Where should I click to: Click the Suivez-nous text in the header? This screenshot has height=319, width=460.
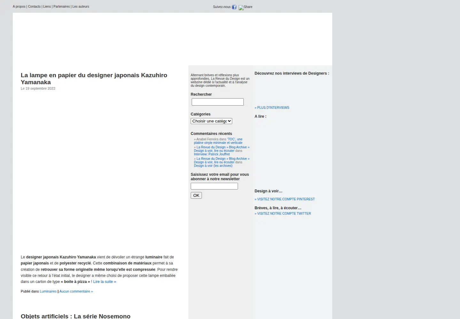pos(222,7)
